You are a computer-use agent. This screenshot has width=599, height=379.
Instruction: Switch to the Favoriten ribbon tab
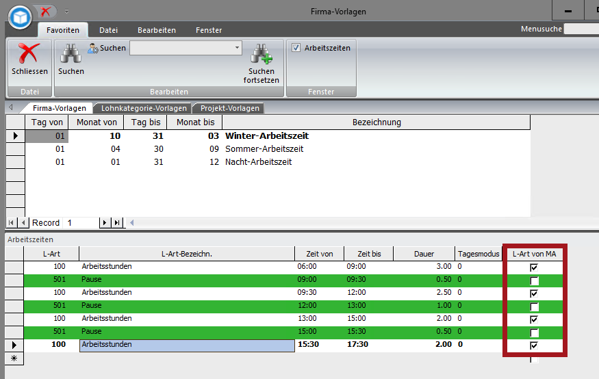63,30
